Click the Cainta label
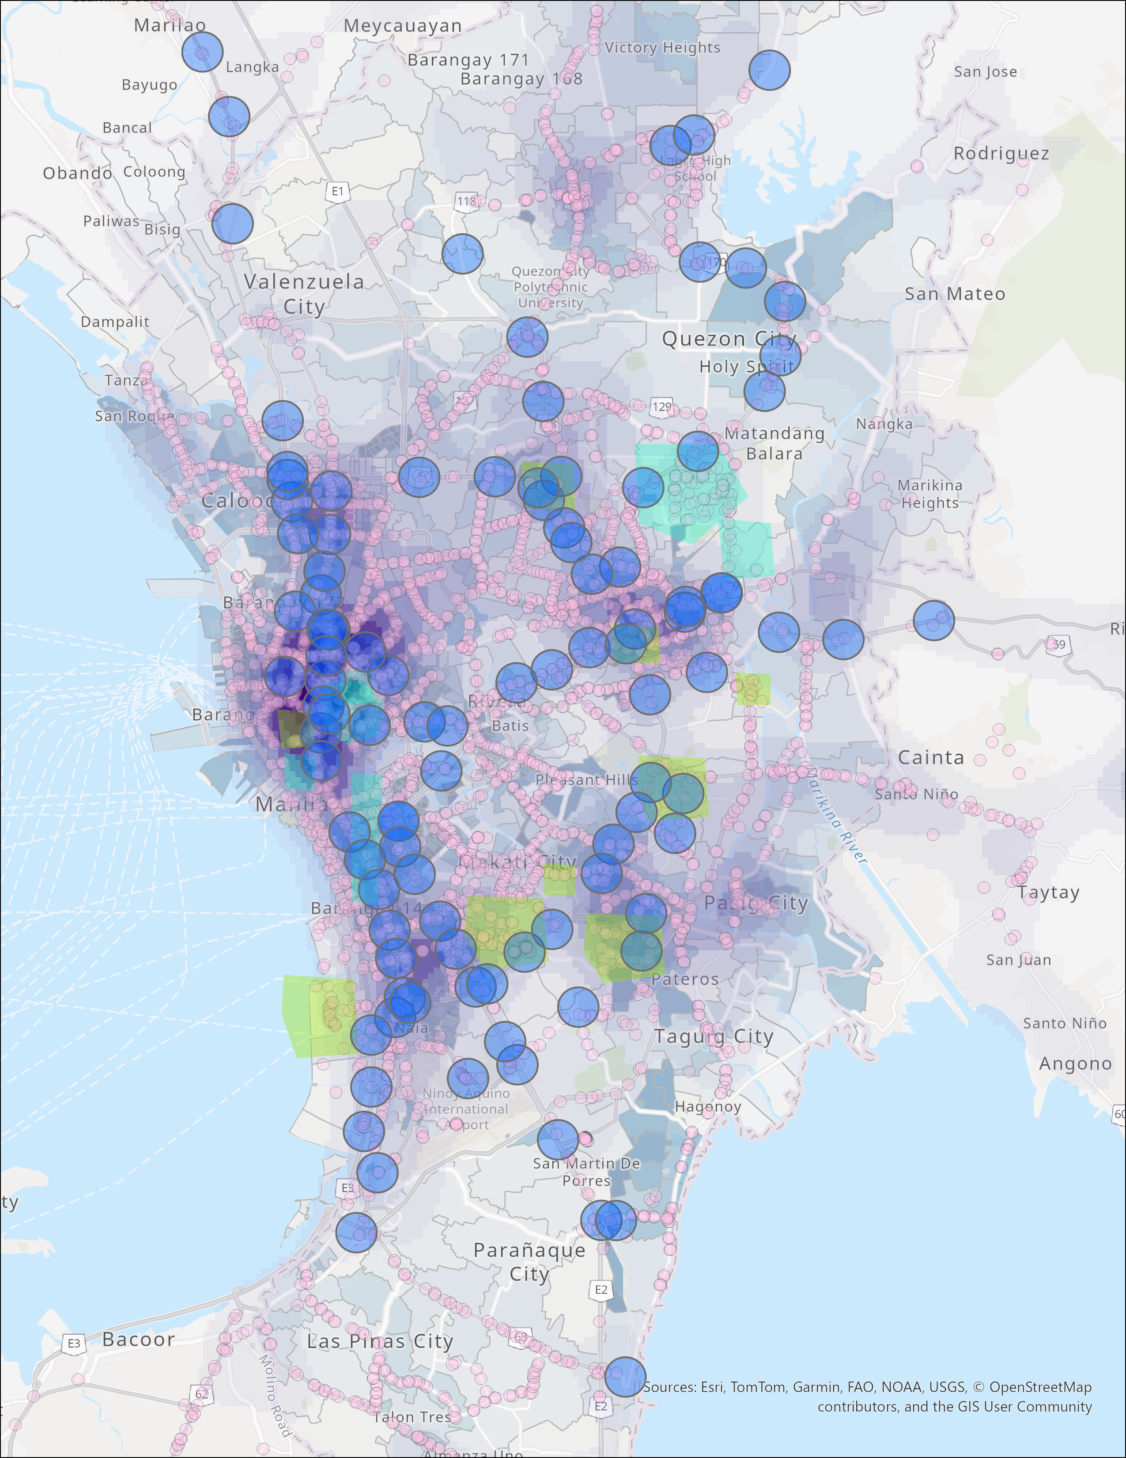This screenshot has height=1458, width=1126. coord(930,757)
